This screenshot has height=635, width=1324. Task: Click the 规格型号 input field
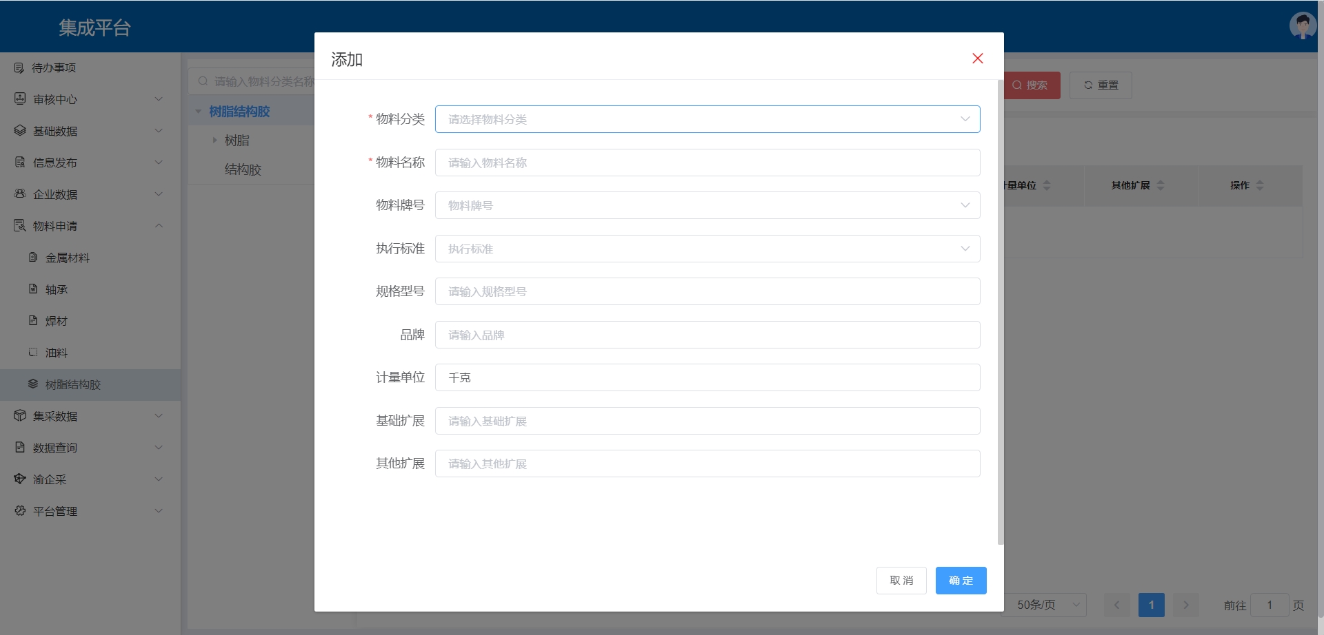tap(707, 291)
